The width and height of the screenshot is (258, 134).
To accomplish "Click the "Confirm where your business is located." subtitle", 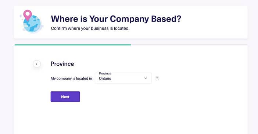I will click(x=90, y=28).
